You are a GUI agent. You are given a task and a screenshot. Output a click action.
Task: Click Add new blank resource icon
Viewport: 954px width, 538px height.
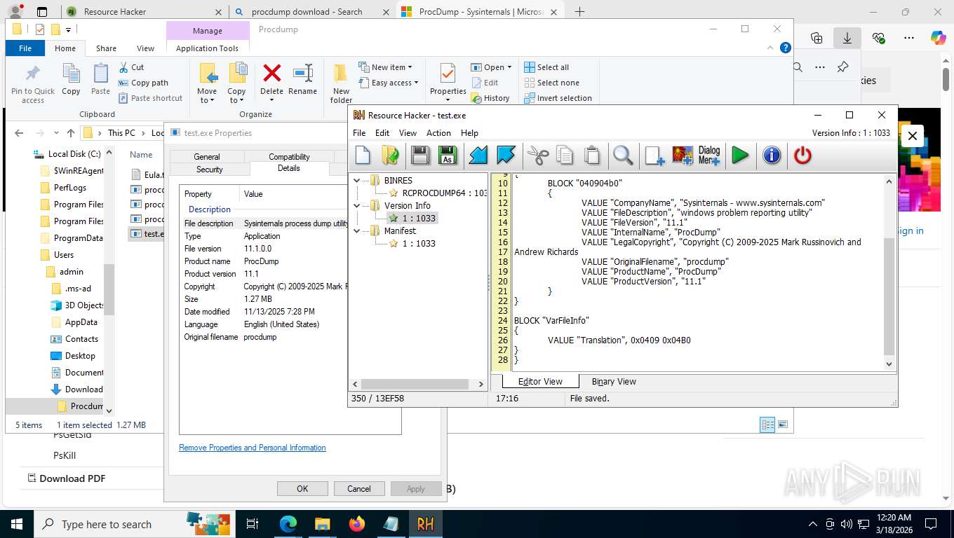click(654, 156)
